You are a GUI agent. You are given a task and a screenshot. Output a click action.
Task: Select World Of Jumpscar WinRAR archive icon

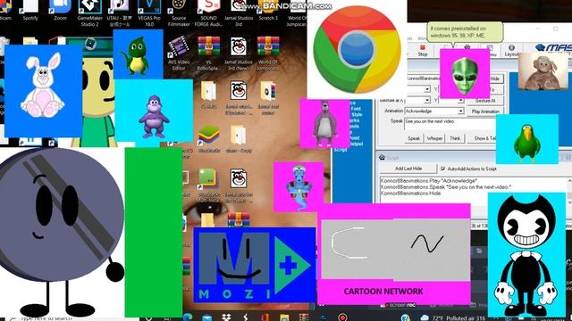[x=268, y=53]
